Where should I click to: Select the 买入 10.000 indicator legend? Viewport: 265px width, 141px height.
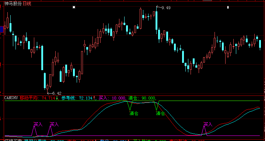[112, 98]
